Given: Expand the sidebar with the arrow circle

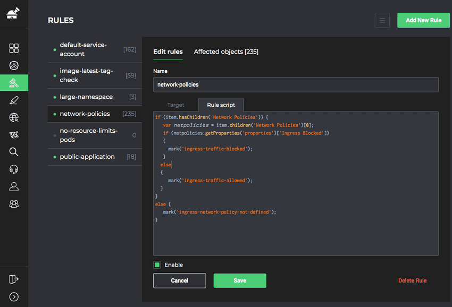Looking at the screenshot, I should [14, 297].
